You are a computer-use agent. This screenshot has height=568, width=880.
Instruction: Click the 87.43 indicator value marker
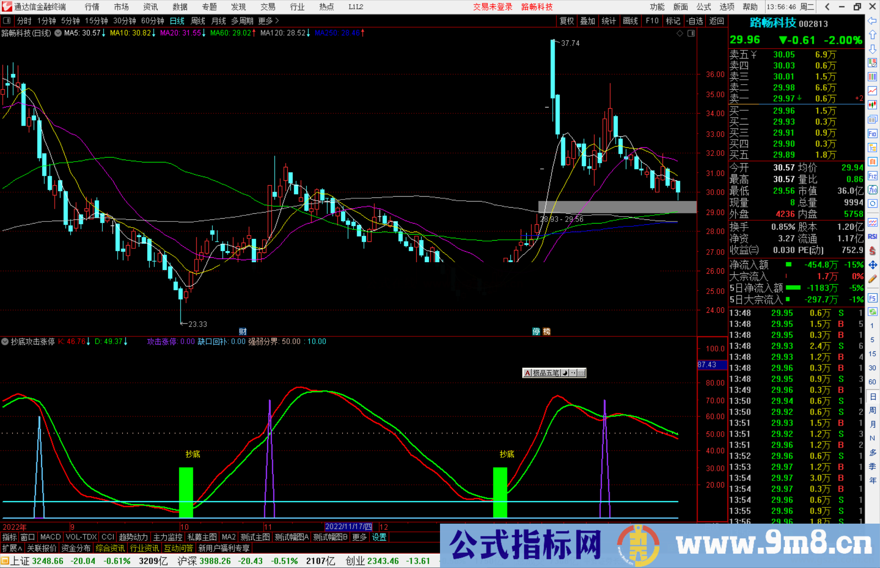(x=712, y=365)
